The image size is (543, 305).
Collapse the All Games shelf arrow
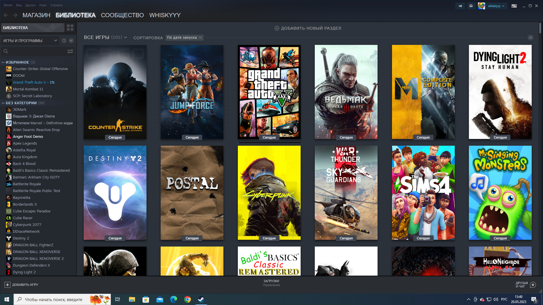click(x=531, y=38)
